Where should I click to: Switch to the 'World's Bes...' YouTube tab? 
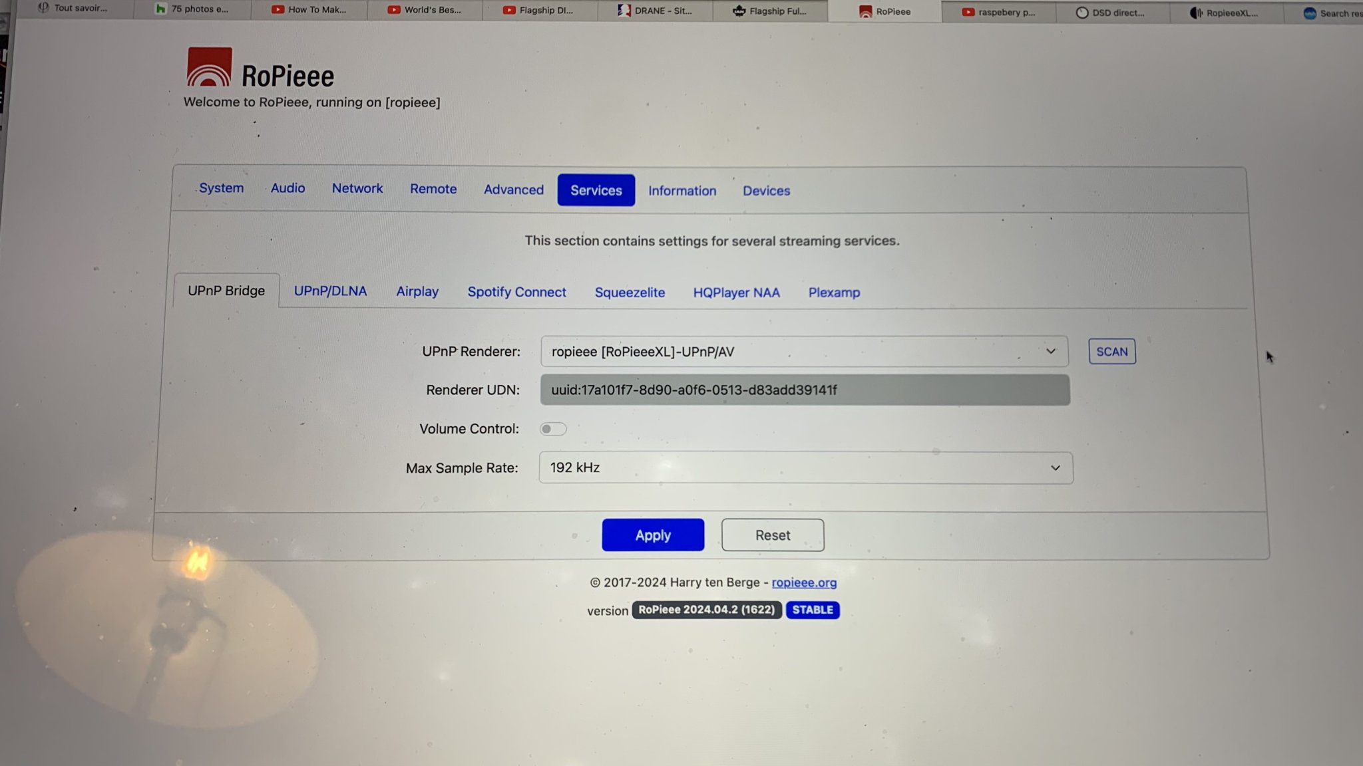coord(425,9)
